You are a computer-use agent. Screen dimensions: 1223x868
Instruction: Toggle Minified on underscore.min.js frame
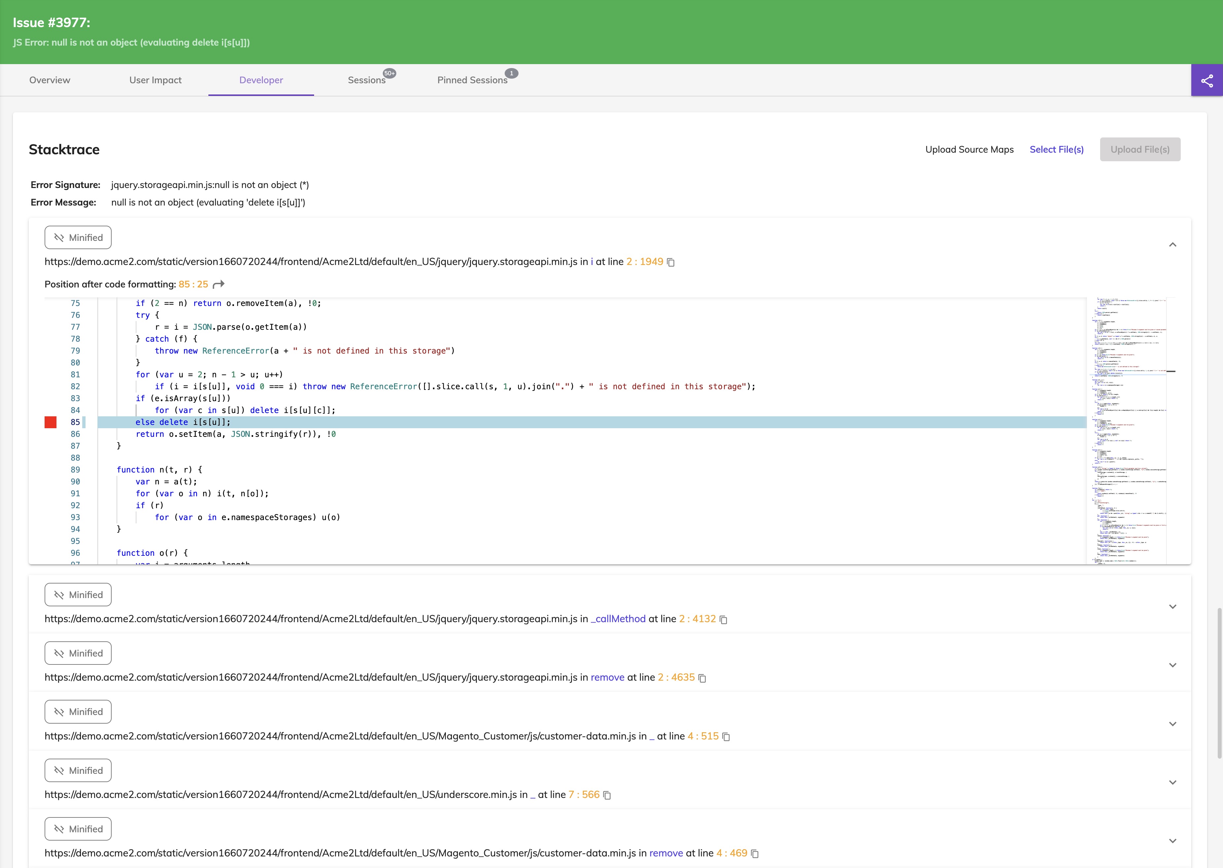pos(78,770)
